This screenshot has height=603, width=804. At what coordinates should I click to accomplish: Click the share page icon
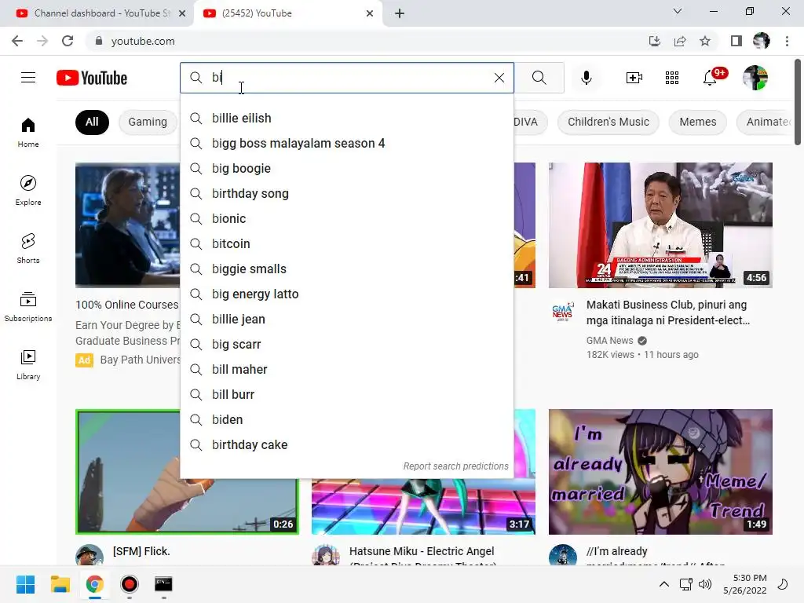point(680,41)
